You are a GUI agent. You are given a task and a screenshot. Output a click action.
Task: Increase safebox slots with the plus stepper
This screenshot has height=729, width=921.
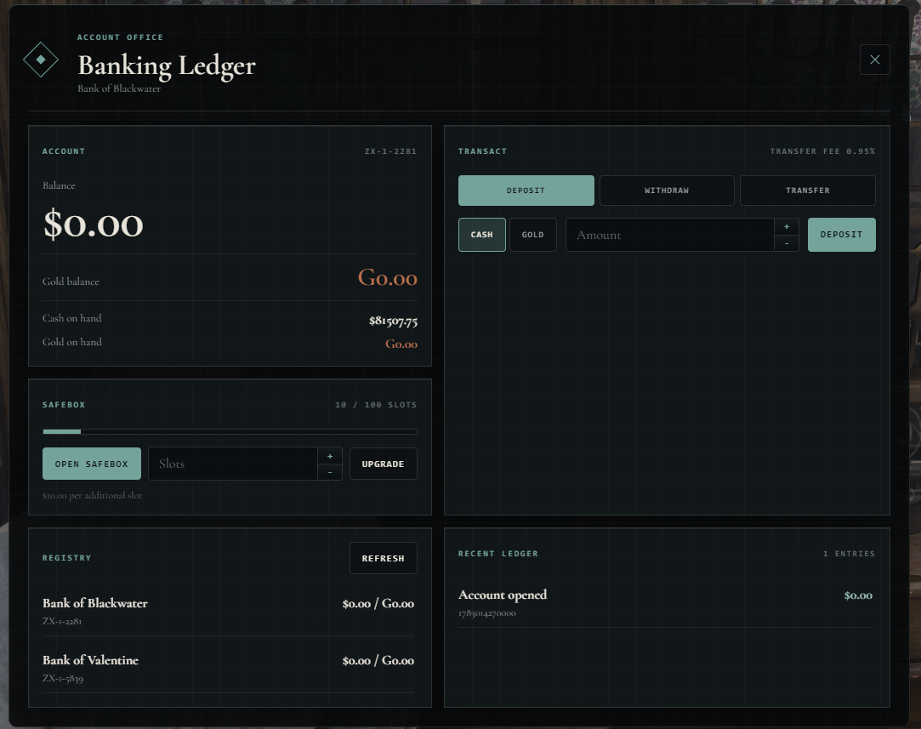point(330,456)
